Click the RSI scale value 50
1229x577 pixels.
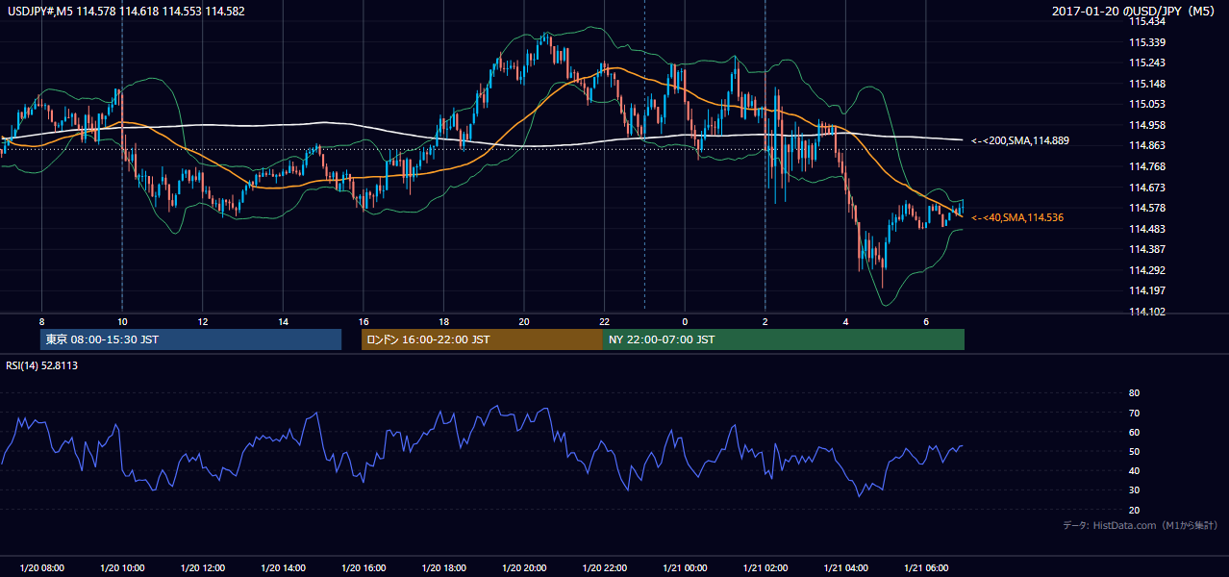[1135, 451]
